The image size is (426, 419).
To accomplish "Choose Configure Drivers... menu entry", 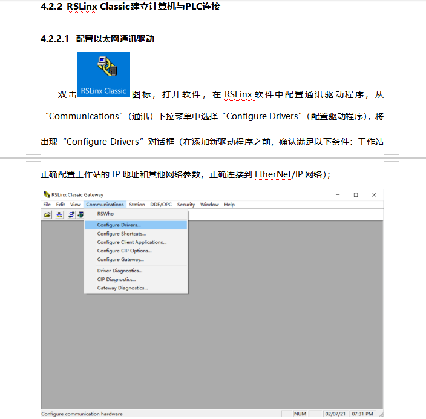I will (136, 225).
